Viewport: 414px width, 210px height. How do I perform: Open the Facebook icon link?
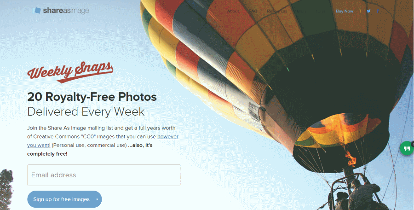[378, 11]
